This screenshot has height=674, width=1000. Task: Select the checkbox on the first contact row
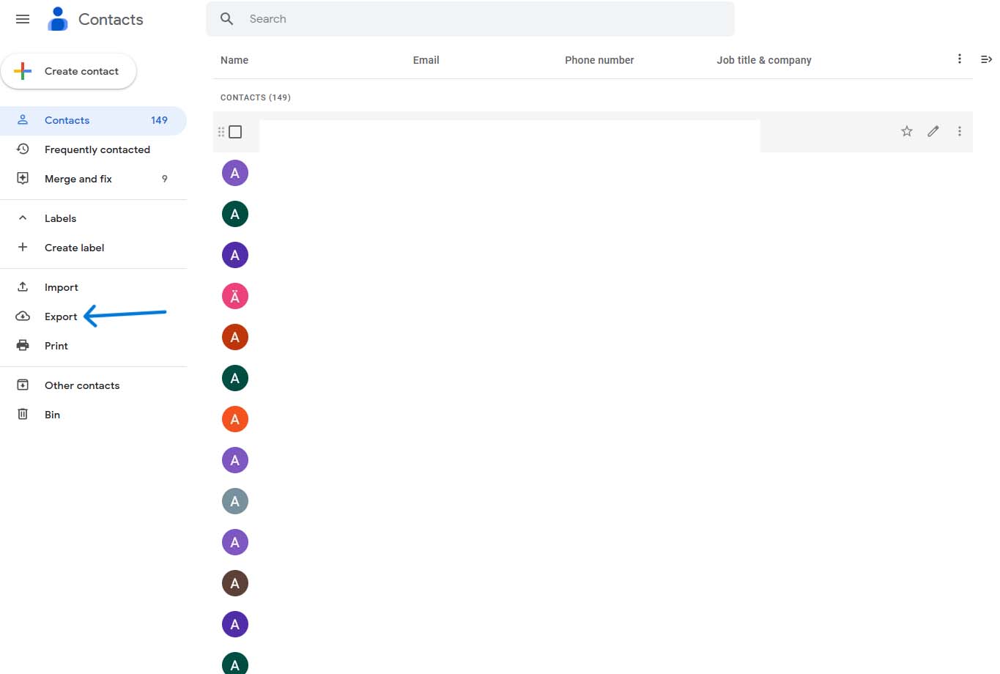pos(234,131)
